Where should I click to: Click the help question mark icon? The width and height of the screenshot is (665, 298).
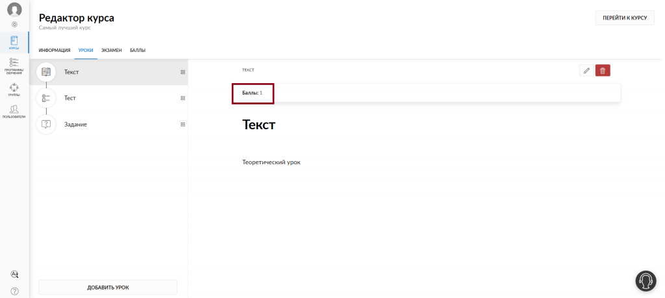14,292
